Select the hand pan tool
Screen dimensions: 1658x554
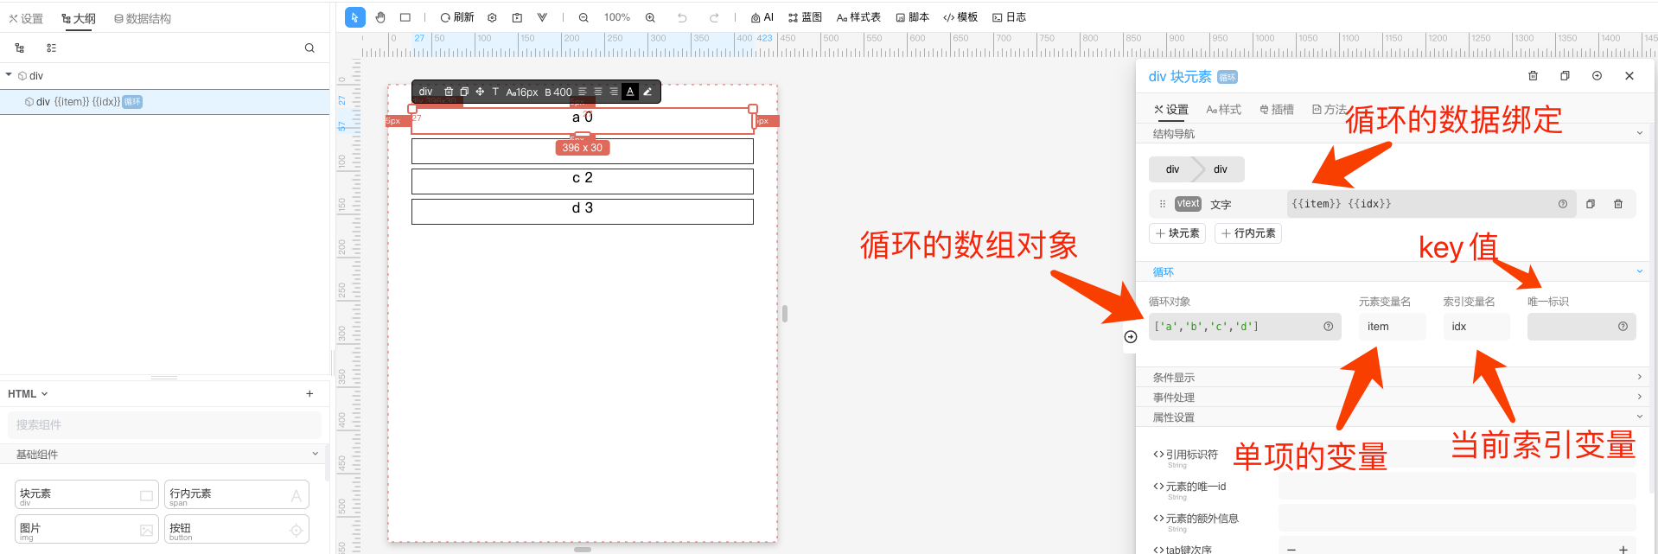[380, 17]
